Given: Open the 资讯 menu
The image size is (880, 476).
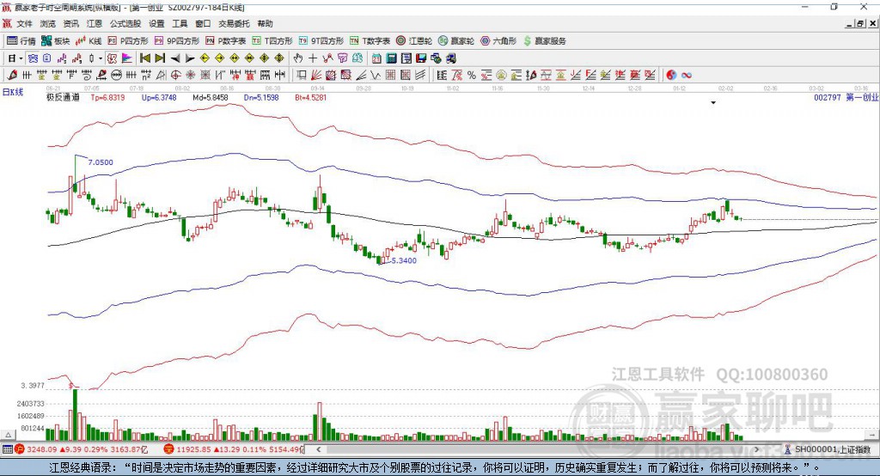Looking at the screenshot, I should (x=70, y=23).
